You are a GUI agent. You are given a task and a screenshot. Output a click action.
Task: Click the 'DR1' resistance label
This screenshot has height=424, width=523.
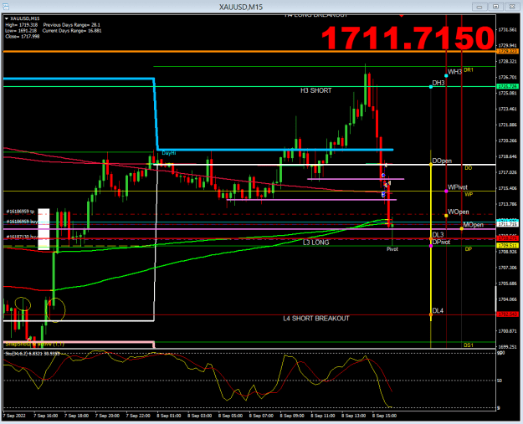[x=469, y=70]
